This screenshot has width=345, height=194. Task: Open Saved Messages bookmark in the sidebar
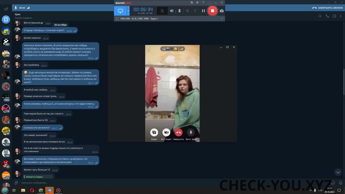[x=6, y=19]
